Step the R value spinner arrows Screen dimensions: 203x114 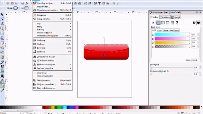point(198,35)
